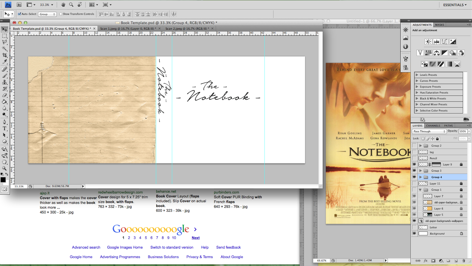This screenshot has width=472, height=266.
Task: Open the Masks panel tab
Action: pyautogui.click(x=440, y=25)
